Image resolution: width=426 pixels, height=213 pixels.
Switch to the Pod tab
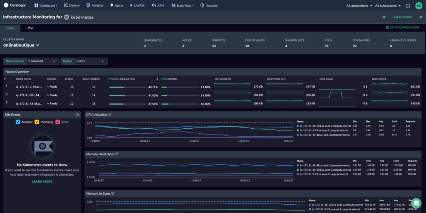30,28
